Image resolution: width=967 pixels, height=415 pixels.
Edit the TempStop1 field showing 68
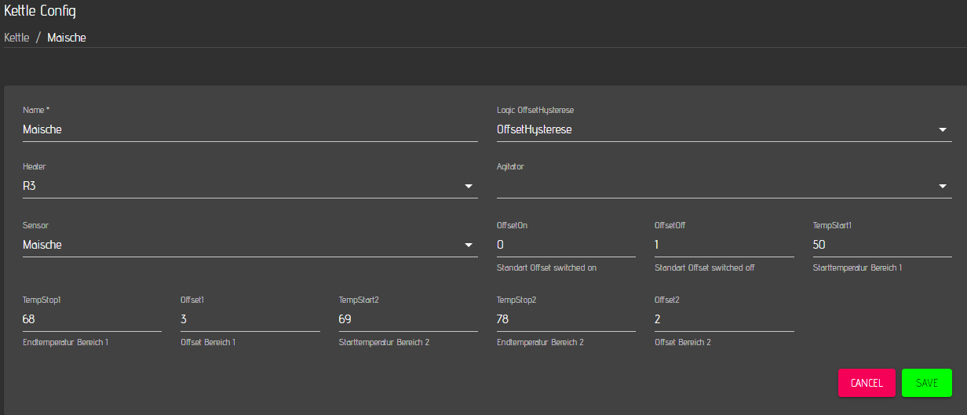[x=92, y=320]
